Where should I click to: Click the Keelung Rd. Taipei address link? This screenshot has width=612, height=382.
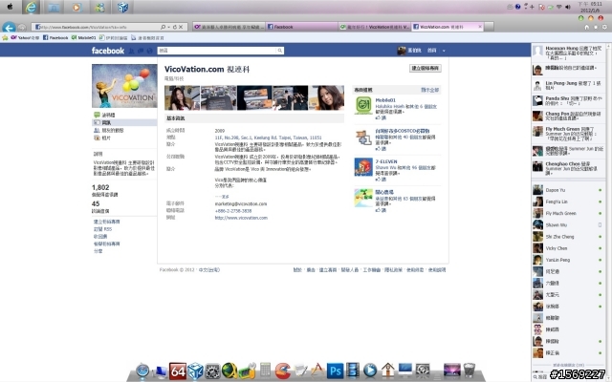[x=268, y=138]
